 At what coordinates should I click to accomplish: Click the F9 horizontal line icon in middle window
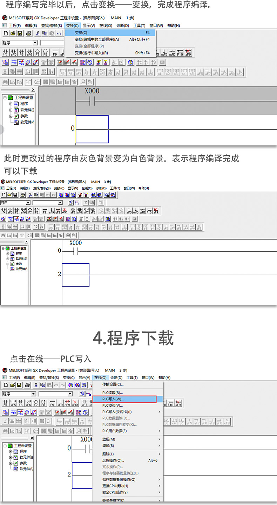(x=45, y=211)
